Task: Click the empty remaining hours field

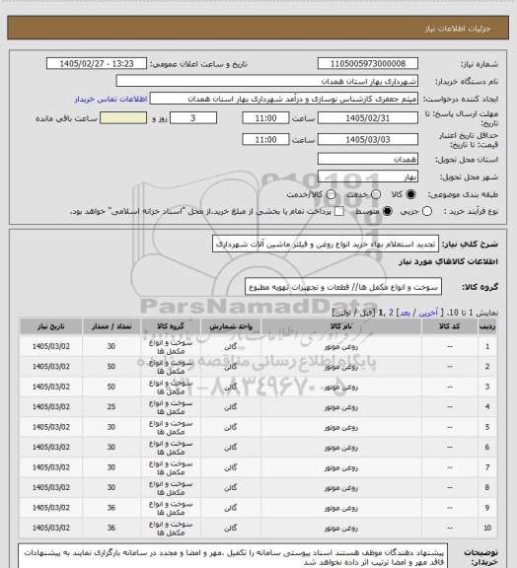Action: tap(123, 118)
